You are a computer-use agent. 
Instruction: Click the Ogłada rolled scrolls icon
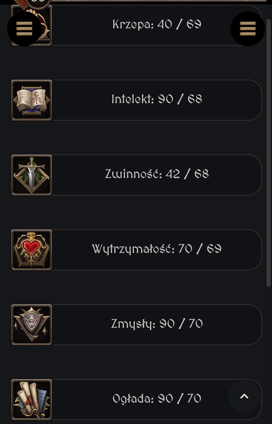coord(32,400)
